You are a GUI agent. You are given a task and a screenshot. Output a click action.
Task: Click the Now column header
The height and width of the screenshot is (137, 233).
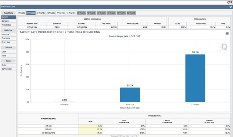pos(91,121)
